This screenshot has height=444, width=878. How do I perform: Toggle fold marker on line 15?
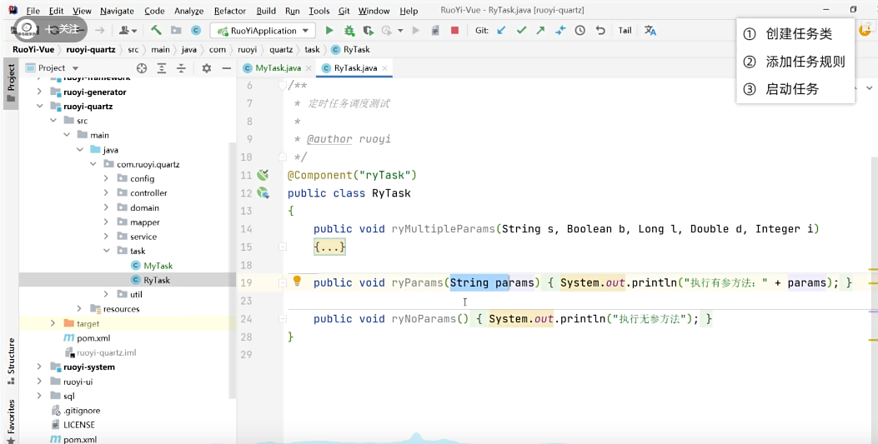[x=283, y=247]
